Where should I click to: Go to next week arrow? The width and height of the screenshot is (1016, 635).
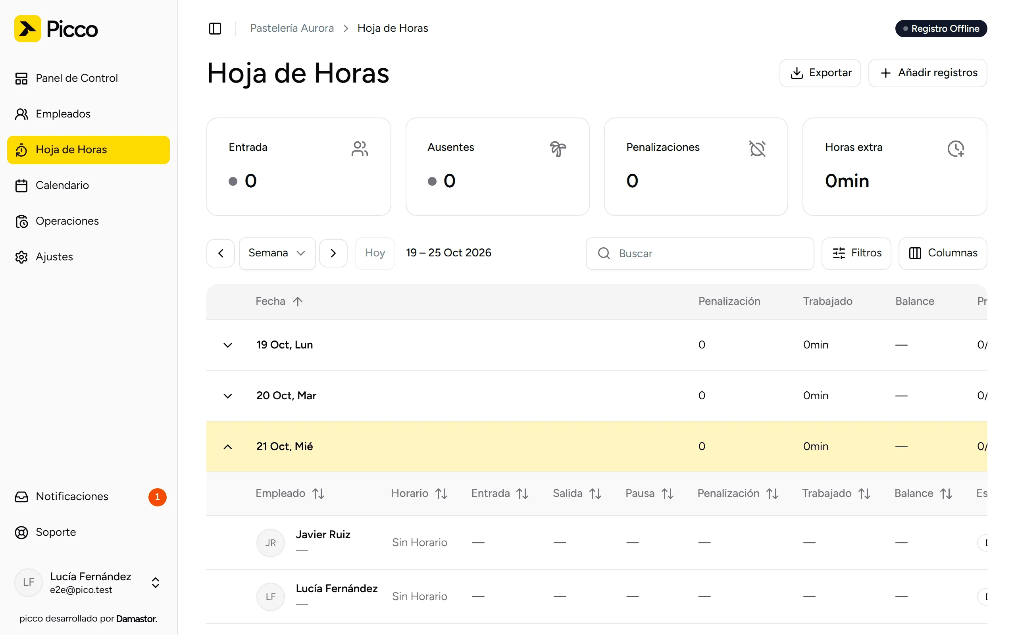tap(333, 253)
